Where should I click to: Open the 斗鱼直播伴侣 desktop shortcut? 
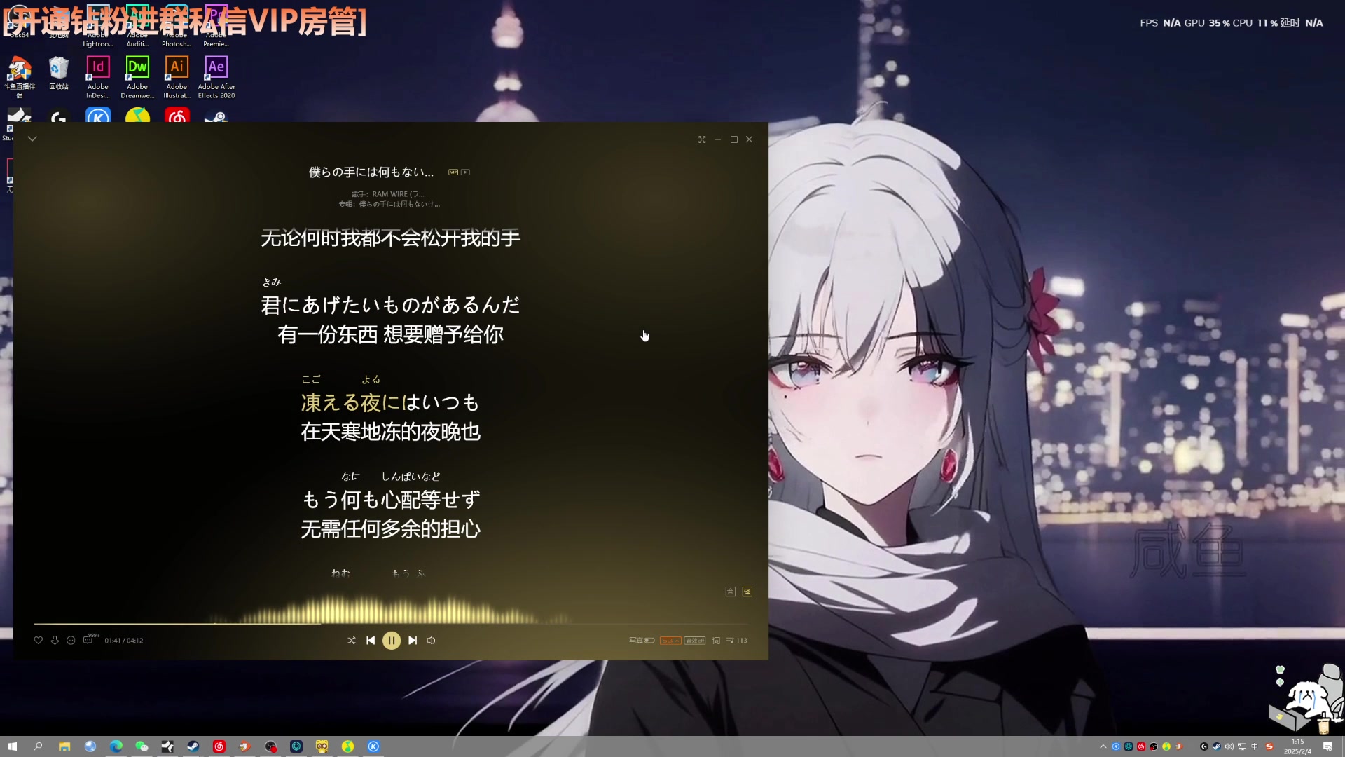point(20,77)
